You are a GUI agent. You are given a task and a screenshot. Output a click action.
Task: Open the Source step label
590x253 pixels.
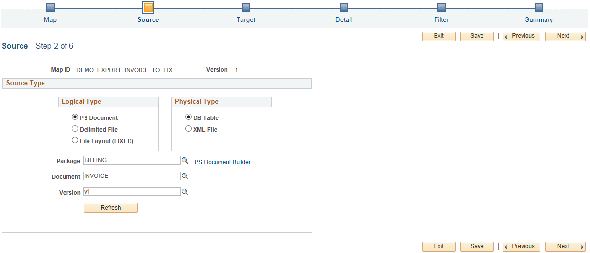pos(148,20)
